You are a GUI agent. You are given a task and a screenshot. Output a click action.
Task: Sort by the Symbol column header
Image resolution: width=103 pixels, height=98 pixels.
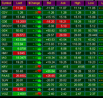pyautogui.click(x=6, y=3)
